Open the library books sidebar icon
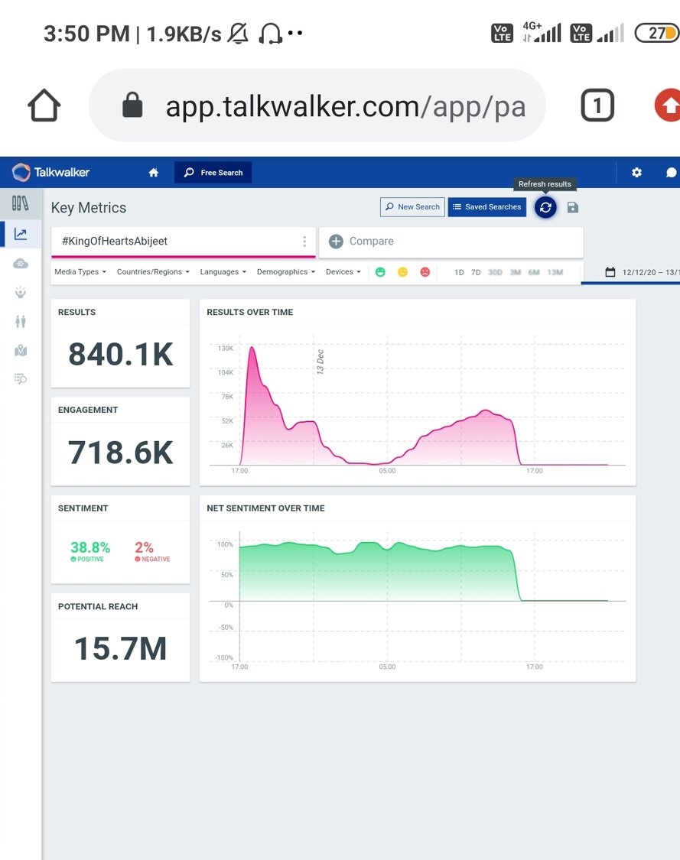Image resolution: width=680 pixels, height=860 pixels. (x=21, y=203)
